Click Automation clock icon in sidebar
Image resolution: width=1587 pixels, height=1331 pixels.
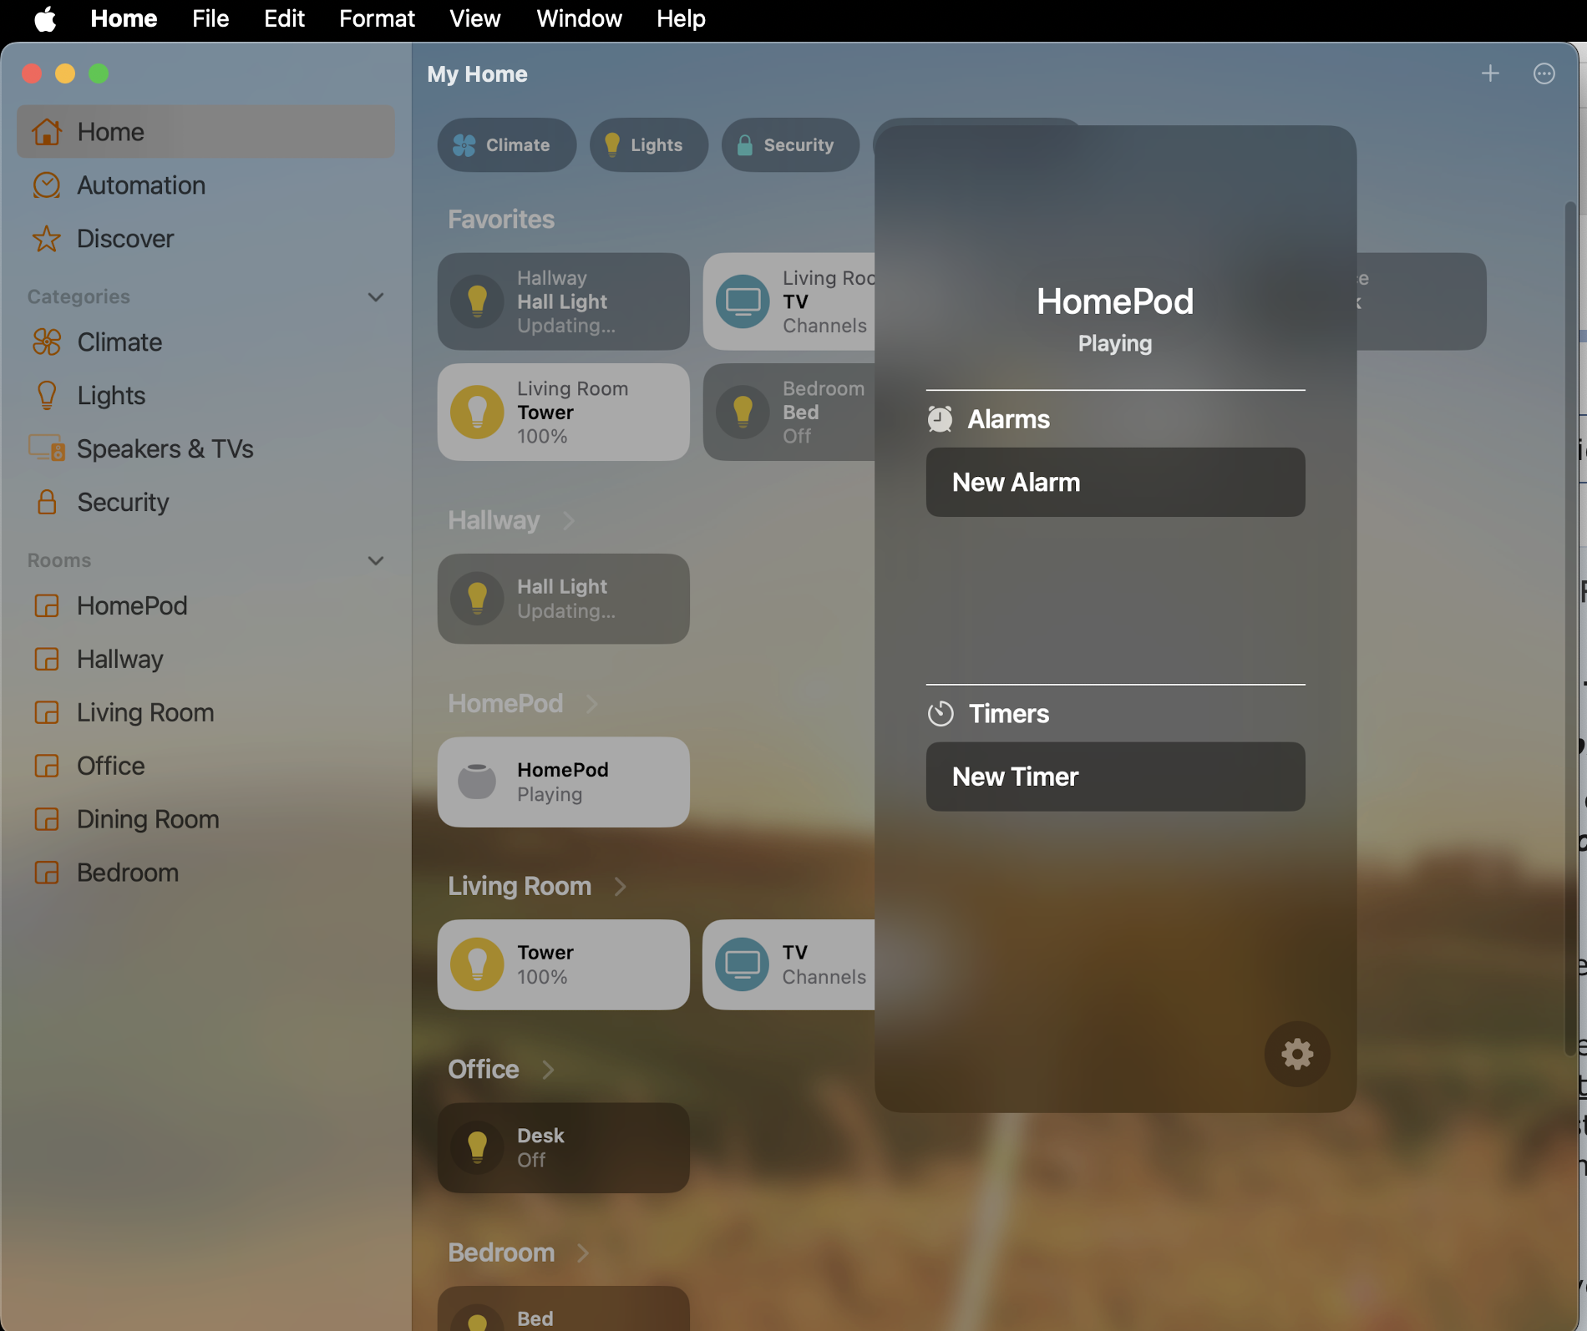click(47, 185)
